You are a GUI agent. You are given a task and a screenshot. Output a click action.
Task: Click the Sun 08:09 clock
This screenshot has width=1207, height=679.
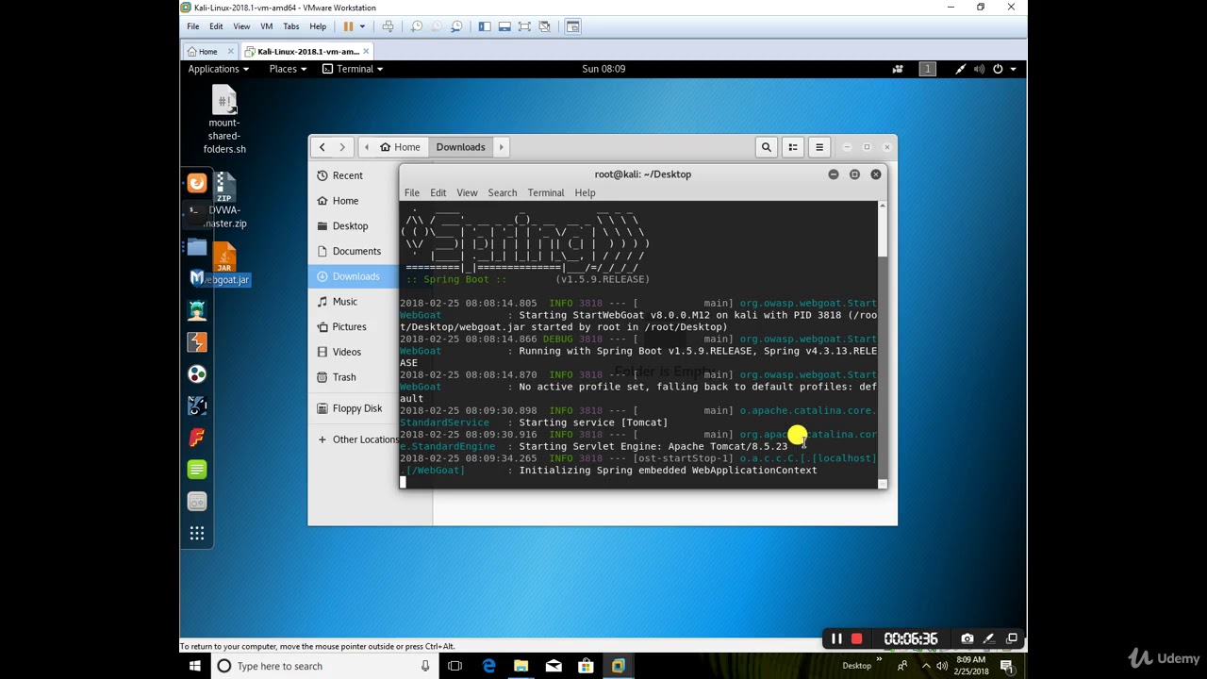coord(603,69)
